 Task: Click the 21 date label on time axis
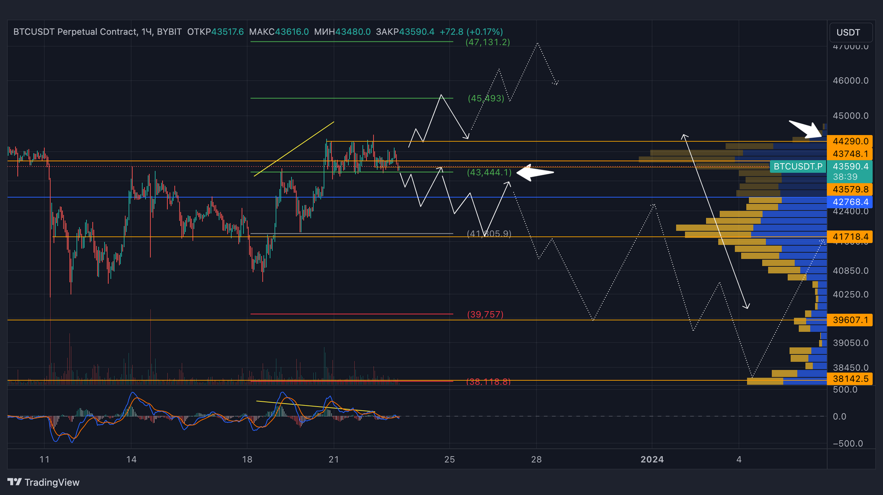pyautogui.click(x=334, y=459)
